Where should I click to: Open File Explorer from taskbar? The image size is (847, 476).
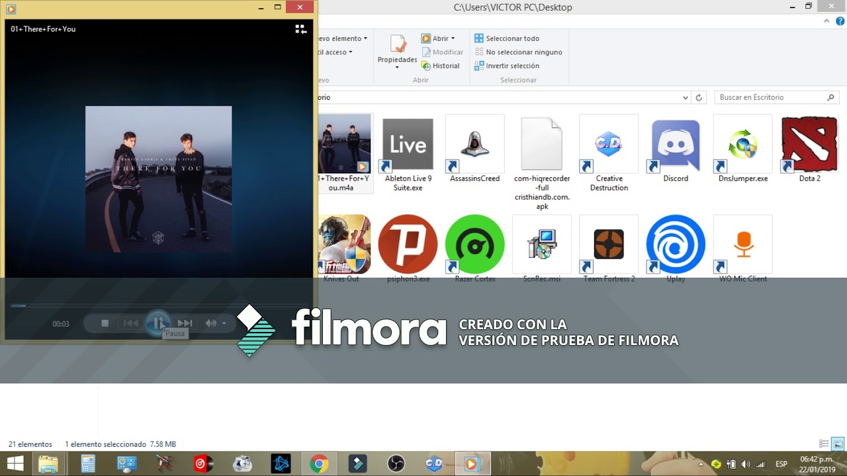point(48,464)
